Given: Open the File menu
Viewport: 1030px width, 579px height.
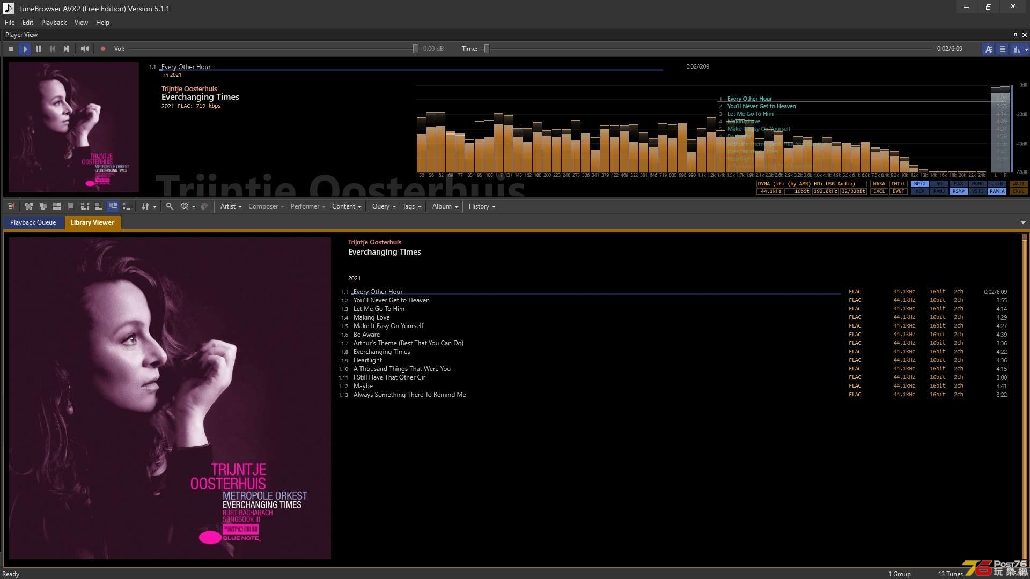Looking at the screenshot, I should pos(10,23).
